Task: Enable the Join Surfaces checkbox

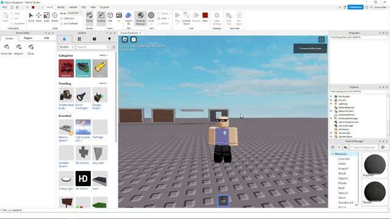Action: [62, 24]
